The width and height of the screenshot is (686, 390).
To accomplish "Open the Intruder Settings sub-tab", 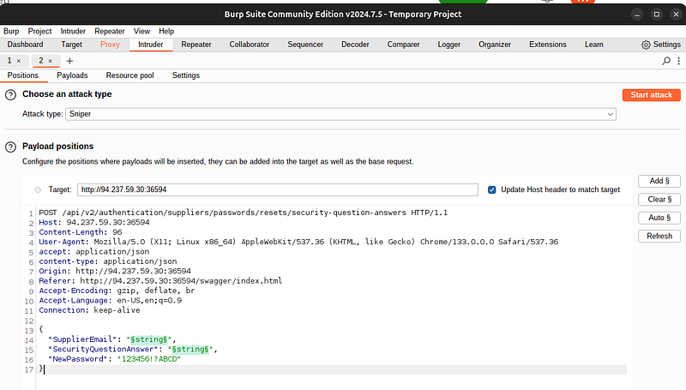I will [186, 75].
